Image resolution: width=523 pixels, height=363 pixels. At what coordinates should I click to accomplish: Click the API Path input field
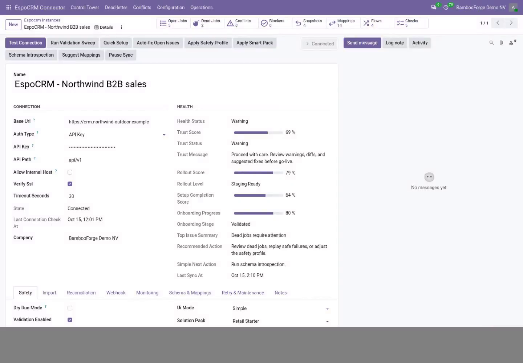(118, 160)
